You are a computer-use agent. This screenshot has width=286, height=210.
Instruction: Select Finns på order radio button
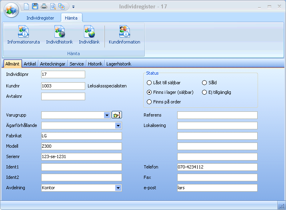[149, 102]
